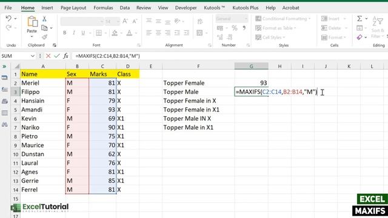Open the File menu
The image size is (388, 218).
pyautogui.click(x=8, y=8)
